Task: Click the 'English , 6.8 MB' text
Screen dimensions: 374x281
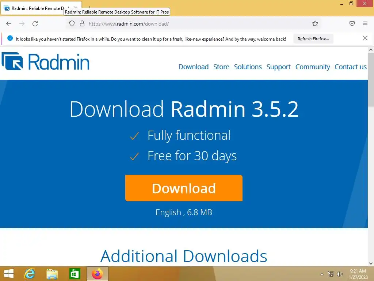Action: (x=184, y=212)
